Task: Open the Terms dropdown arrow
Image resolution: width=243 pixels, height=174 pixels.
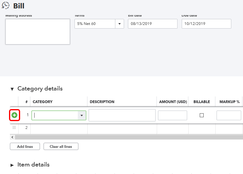Action: coord(120,24)
